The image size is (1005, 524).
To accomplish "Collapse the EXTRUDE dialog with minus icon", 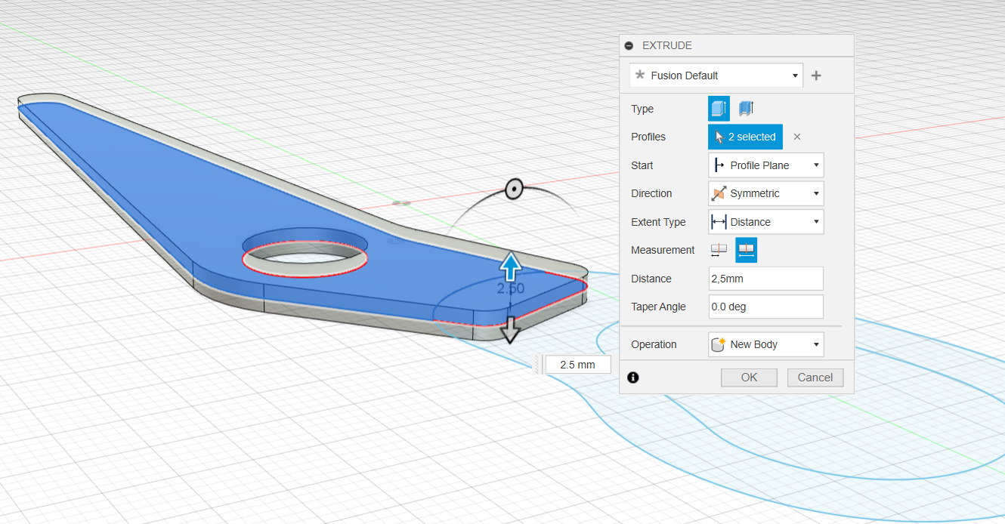I will pyautogui.click(x=629, y=46).
